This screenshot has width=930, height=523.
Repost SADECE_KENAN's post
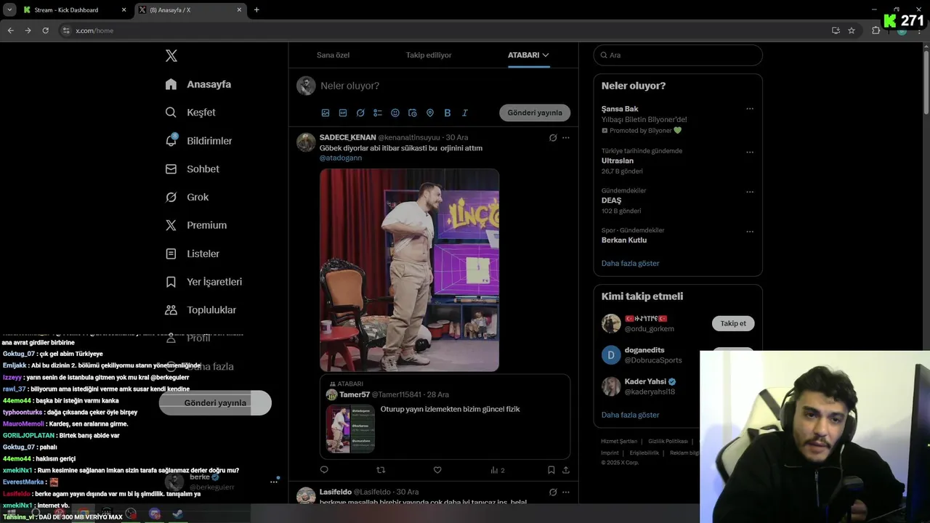(x=381, y=470)
